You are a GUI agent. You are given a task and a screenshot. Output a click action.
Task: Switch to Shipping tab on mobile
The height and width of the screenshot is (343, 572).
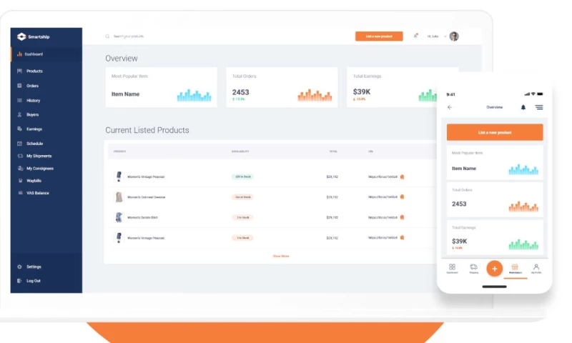(x=473, y=267)
